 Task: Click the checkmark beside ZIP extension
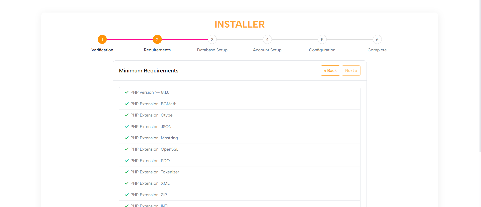point(127,195)
